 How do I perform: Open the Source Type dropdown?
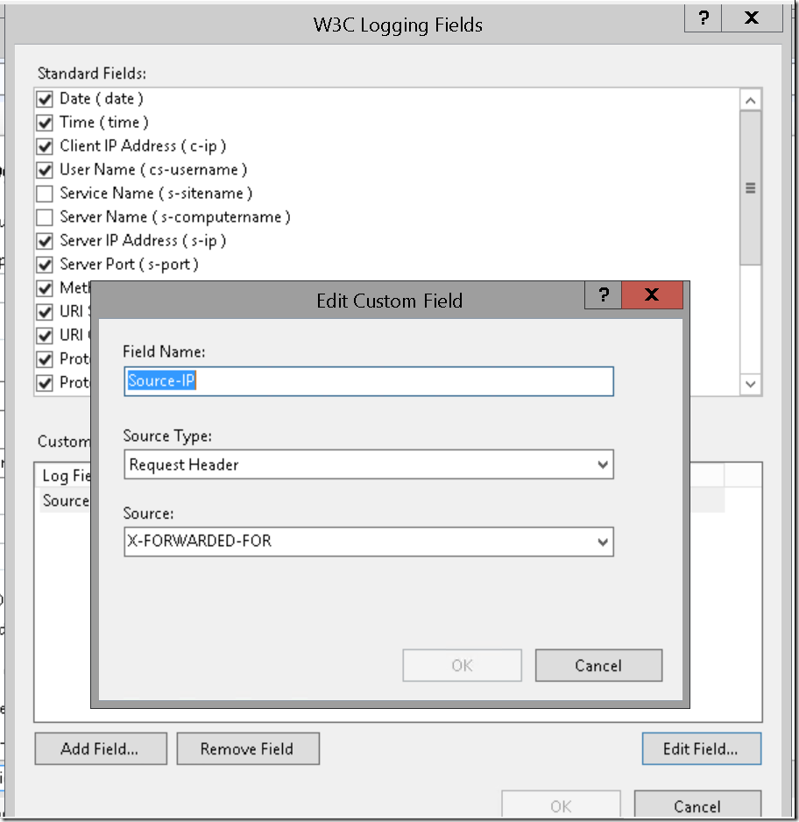click(x=368, y=464)
